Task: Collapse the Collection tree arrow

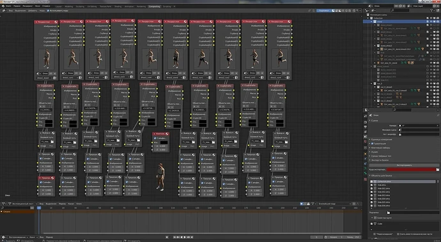Action: click(368, 18)
